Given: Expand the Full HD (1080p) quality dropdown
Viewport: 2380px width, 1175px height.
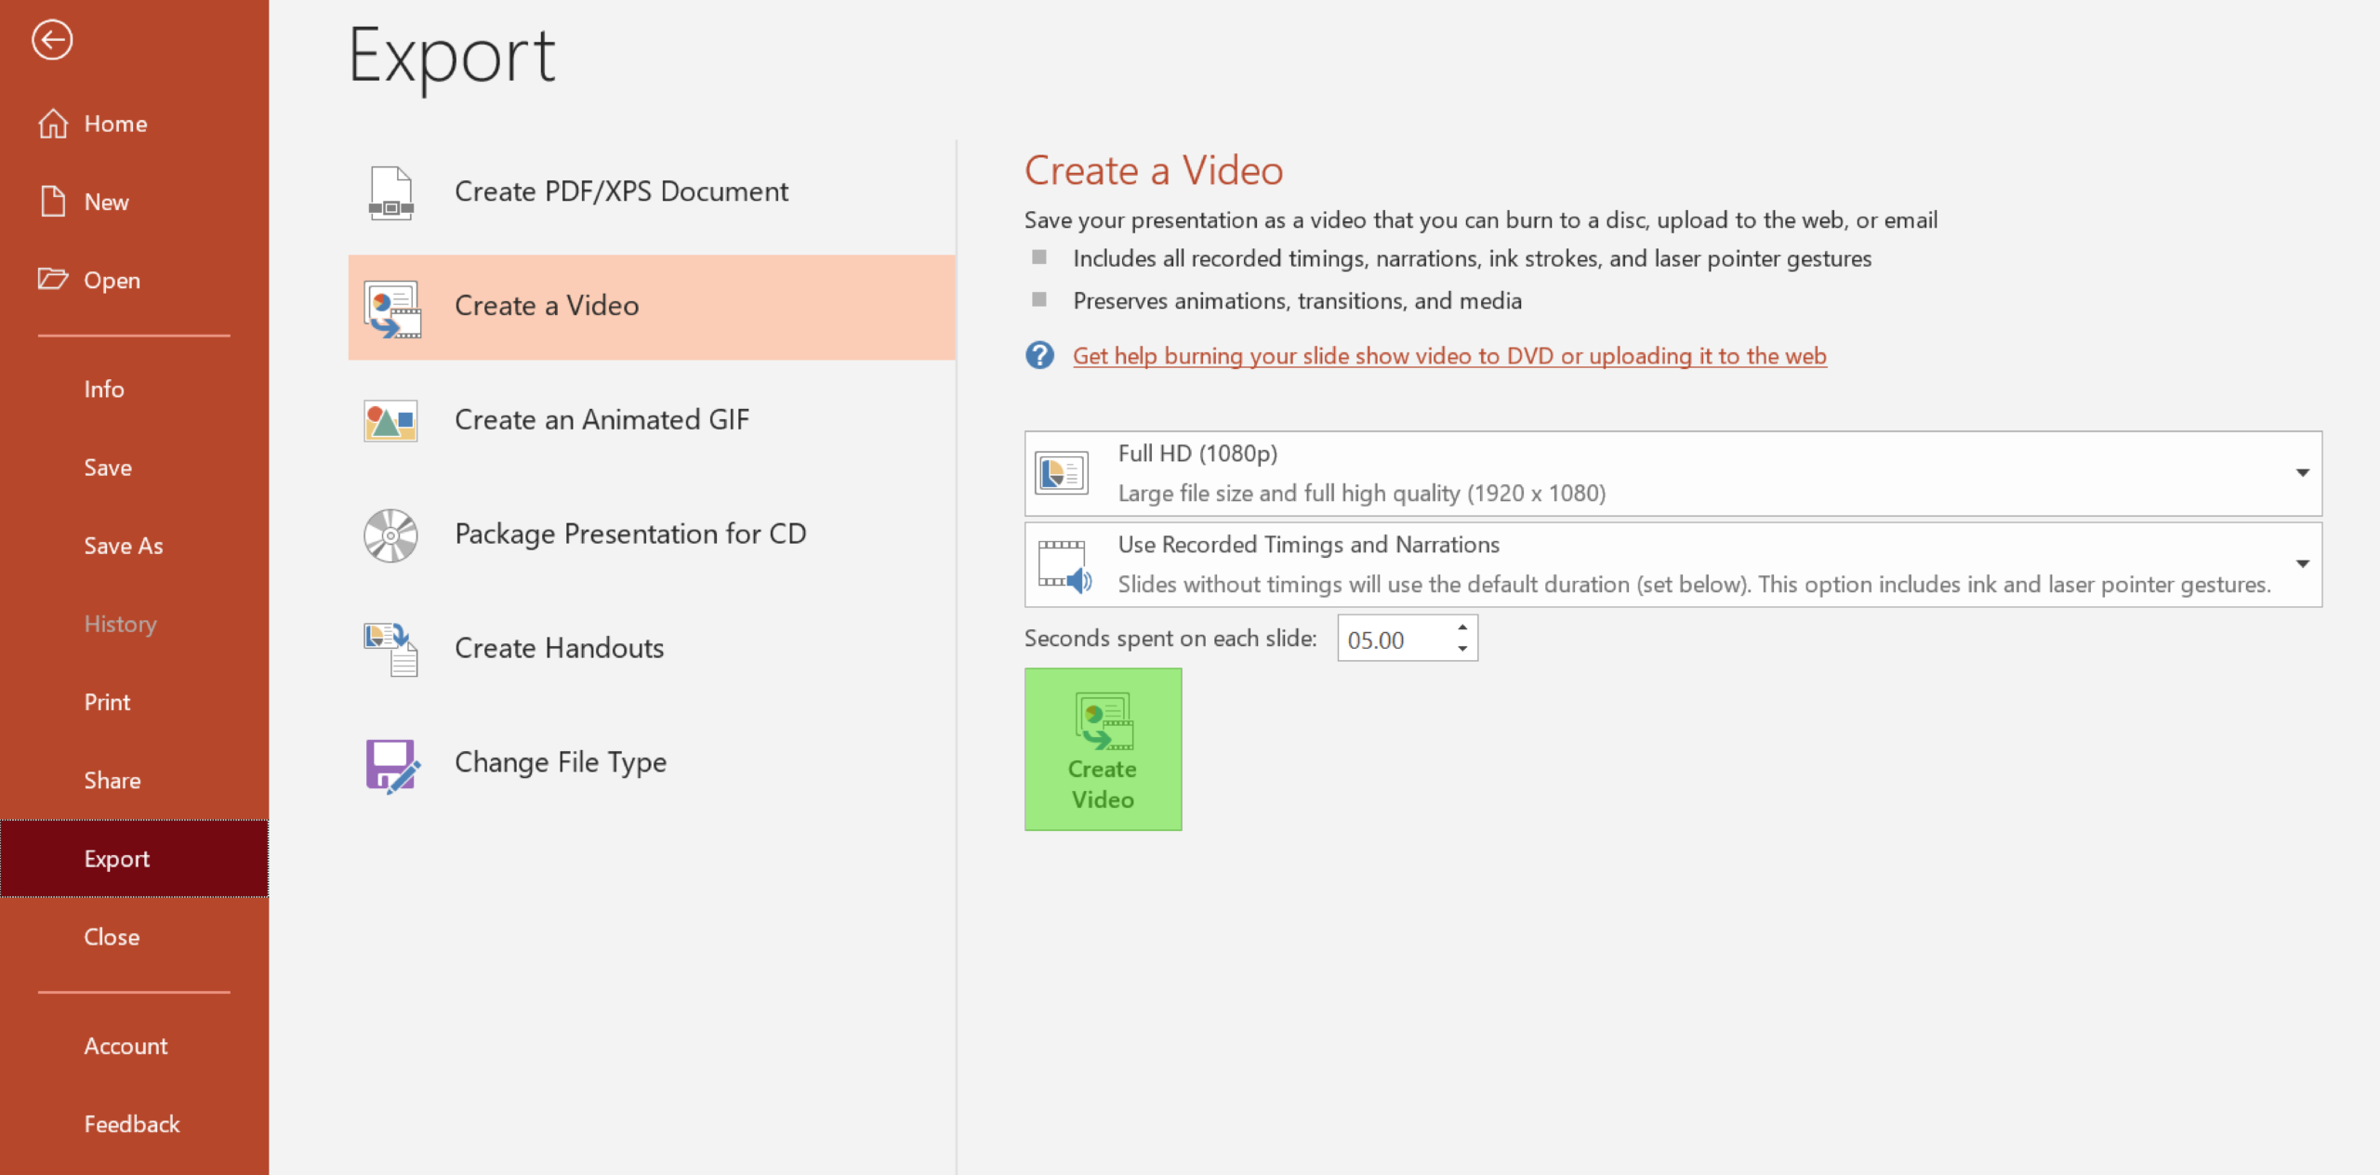Looking at the screenshot, I should 2302,473.
